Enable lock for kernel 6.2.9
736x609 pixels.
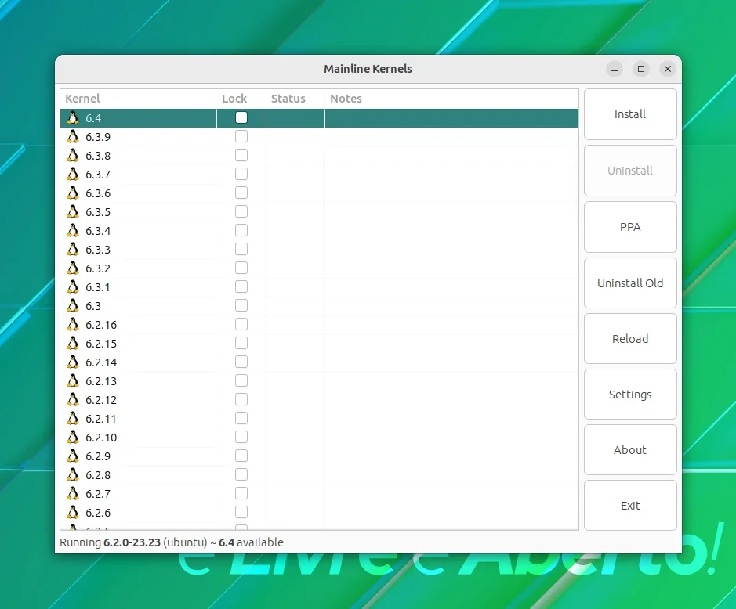click(x=241, y=455)
